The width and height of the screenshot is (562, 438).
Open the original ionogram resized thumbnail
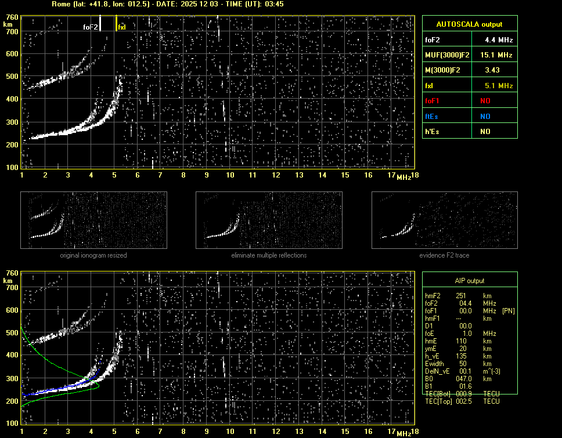pyautogui.click(x=93, y=221)
